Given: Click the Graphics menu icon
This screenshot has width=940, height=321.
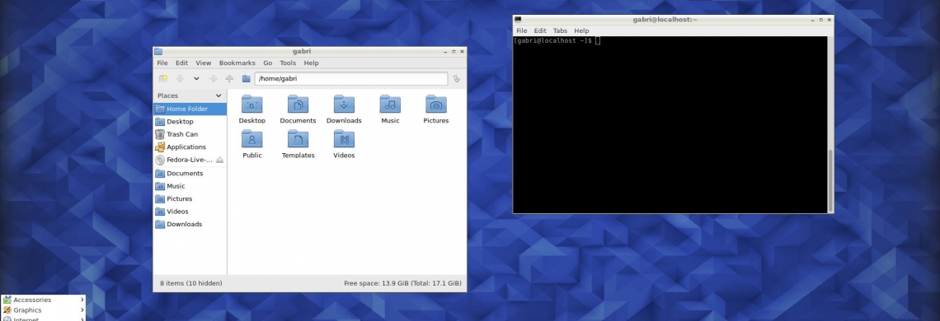Looking at the screenshot, I should pos(7,310).
